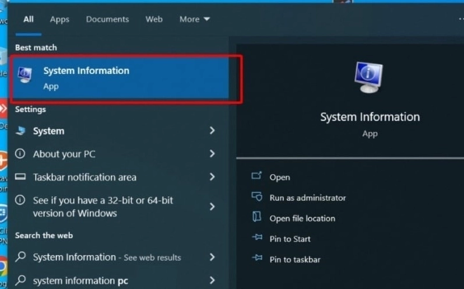The width and height of the screenshot is (464, 289).
Task: Click search icon beside System Information web result
Action: pyautogui.click(x=21, y=256)
